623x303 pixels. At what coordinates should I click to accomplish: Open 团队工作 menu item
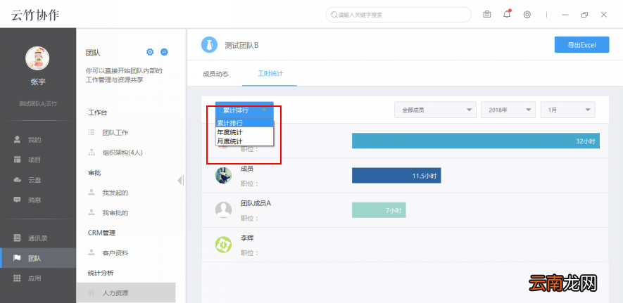tap(115, 133)
